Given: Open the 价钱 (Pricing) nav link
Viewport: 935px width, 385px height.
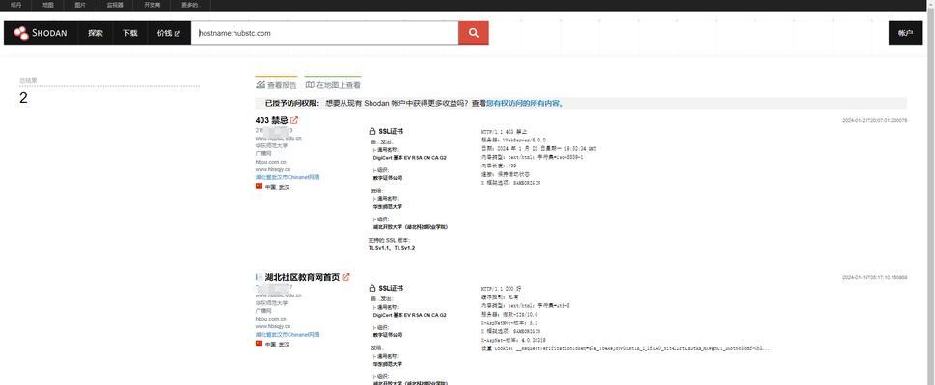Looking at the screenshot, I should click(x=168, y=34).
